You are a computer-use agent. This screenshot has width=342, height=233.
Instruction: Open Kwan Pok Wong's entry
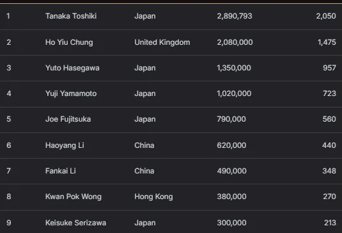[x=74, y=197]
